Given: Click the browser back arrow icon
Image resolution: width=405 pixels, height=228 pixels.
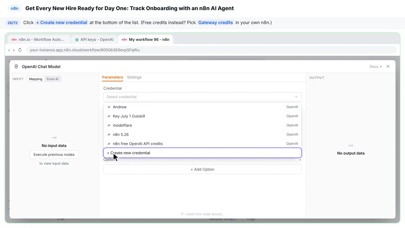Looking at the screenshot, I should [x=9, y=50].
